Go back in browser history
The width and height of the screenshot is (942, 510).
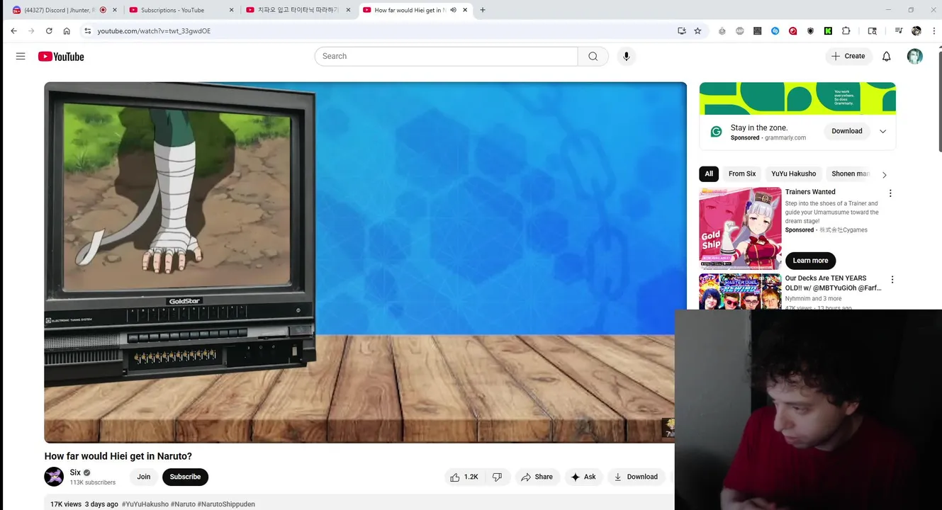(x=13, y=31)
